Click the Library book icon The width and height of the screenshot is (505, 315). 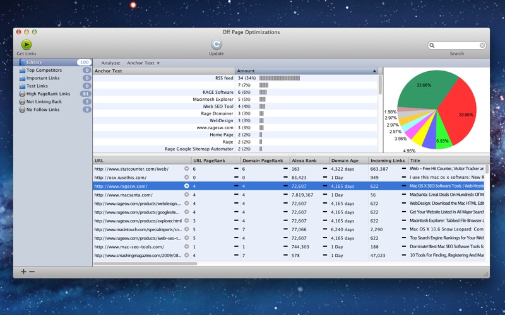22,62
